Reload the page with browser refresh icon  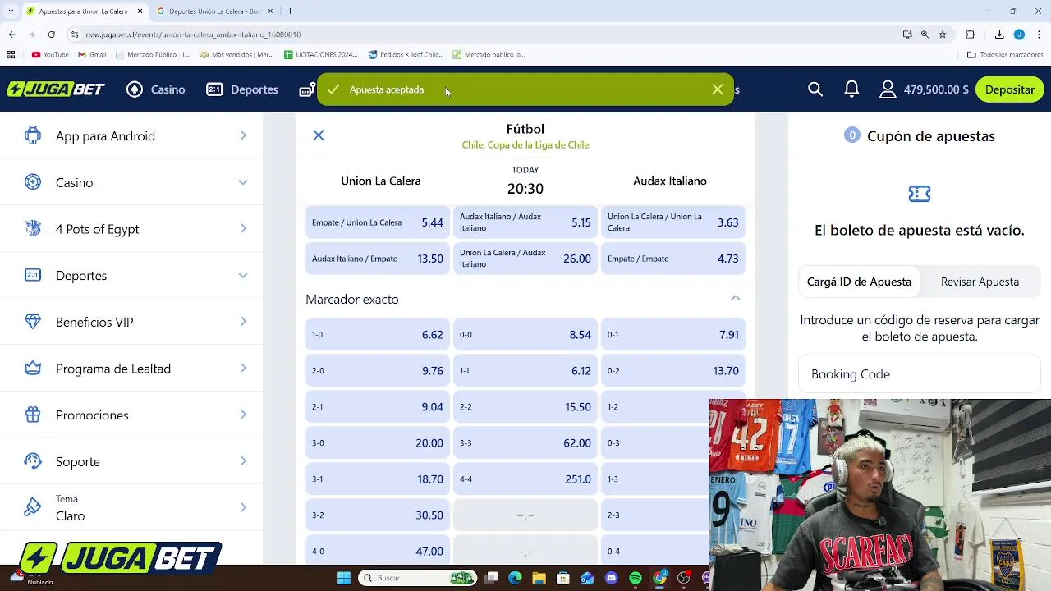click(x=51, y=34)
